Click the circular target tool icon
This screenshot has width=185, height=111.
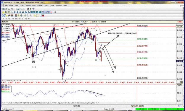(x=21, y=15)
